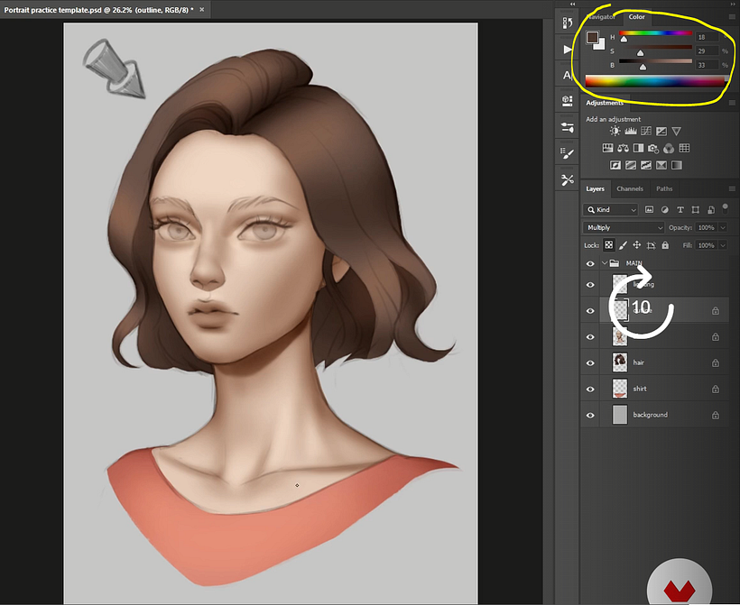Image resolution: width=740 pixels, height=605 pixels.
Task: Toggle lock position
Action: click(x=636, y=245)
